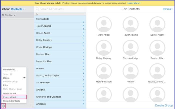Focus the Search All Contacts field
Screen dimensions: 175x109
tap(60, 9)
